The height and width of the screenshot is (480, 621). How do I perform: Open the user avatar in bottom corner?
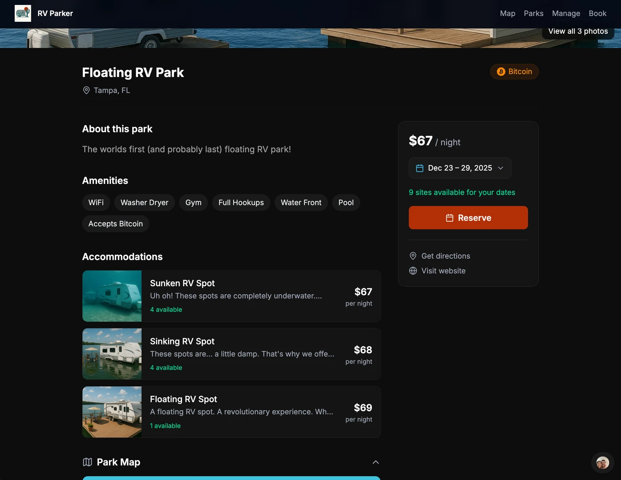click(602, 463)
